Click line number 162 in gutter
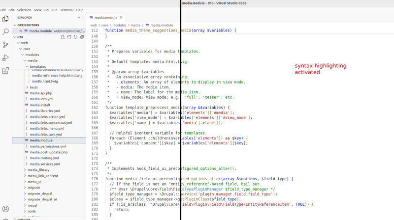This screenshot has width=394, height=220. pos(95,108)
